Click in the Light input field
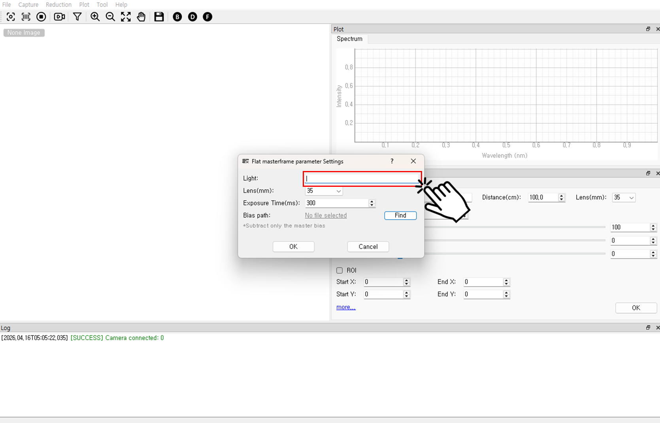This screenshot has width=660, height=423. (362, 179)
